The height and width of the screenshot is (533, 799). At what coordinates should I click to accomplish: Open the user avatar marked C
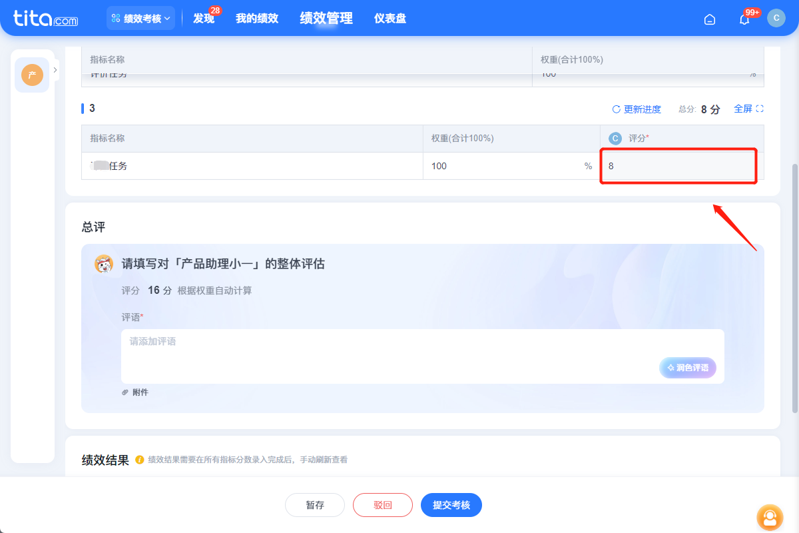point(776,18)
